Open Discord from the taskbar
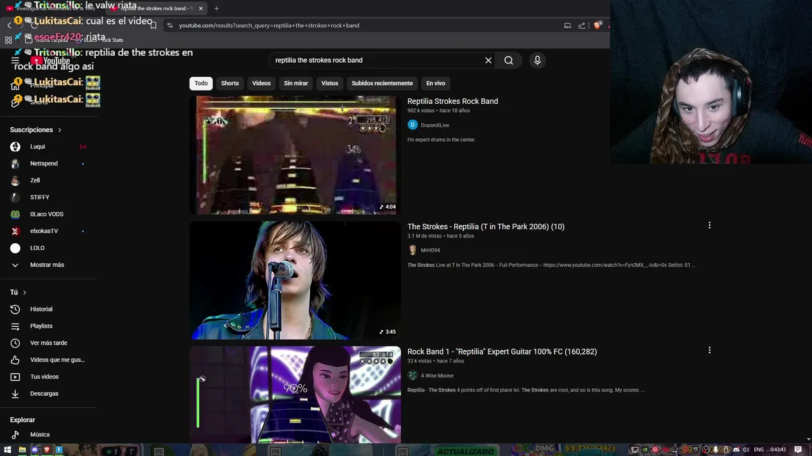 34,450
